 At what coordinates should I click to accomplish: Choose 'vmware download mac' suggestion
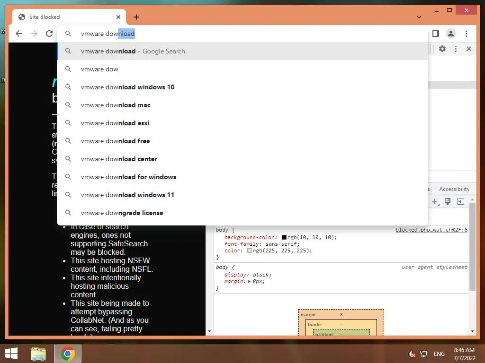[242, 105]
